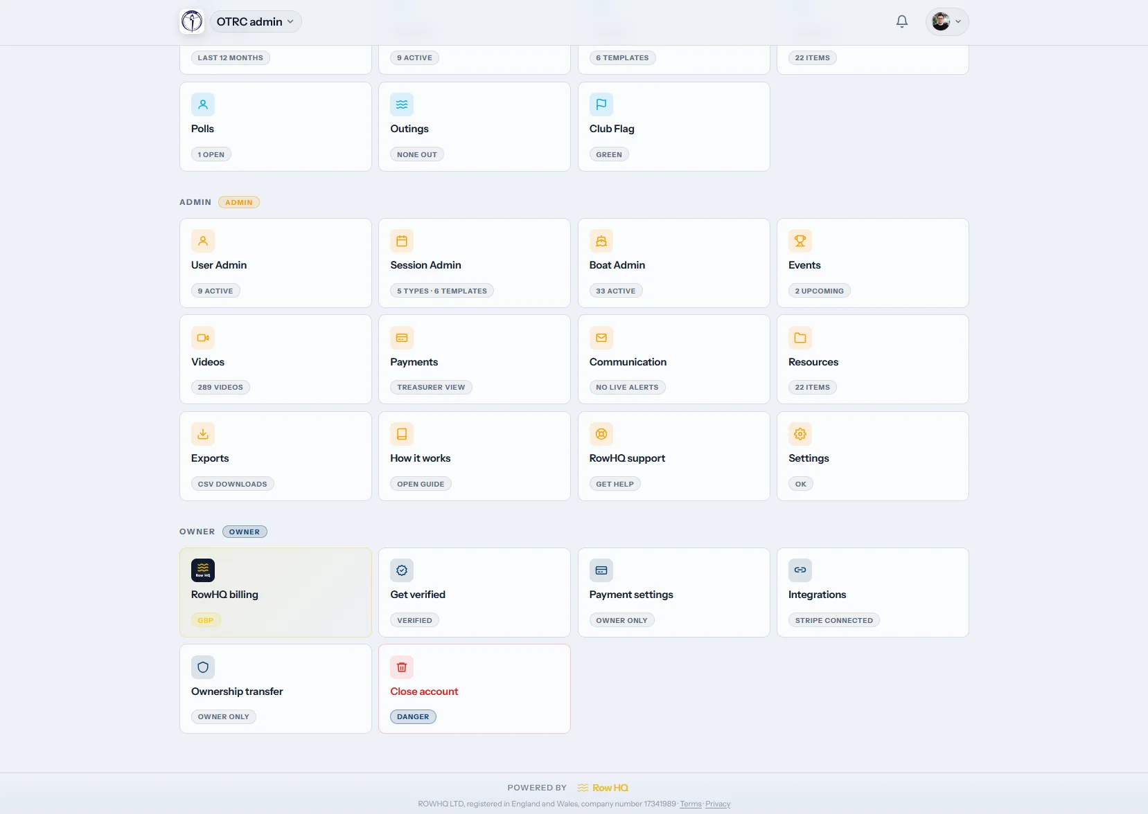This screenshot has width=1148, height=814.
Task: Open the Club Flag icon
Action: (601, 105)
